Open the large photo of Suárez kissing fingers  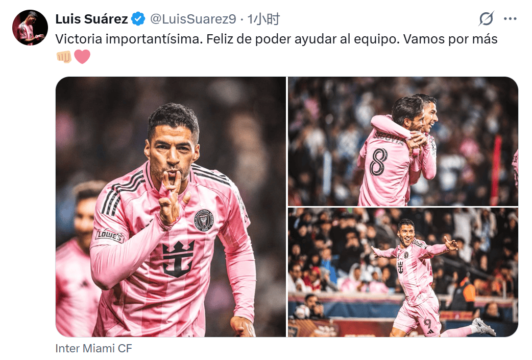pos(171,207)
